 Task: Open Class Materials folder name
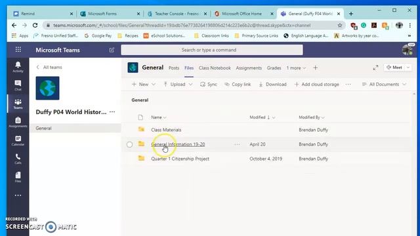tap(166, 130)
